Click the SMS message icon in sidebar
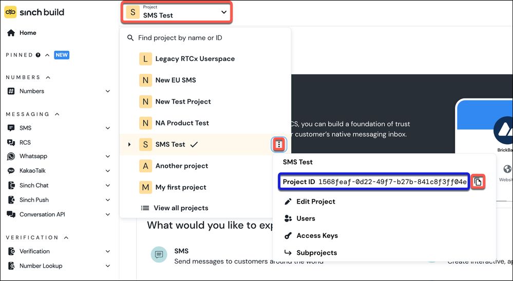Viewport: 513px width, 281px height. (x=11, y=128)
